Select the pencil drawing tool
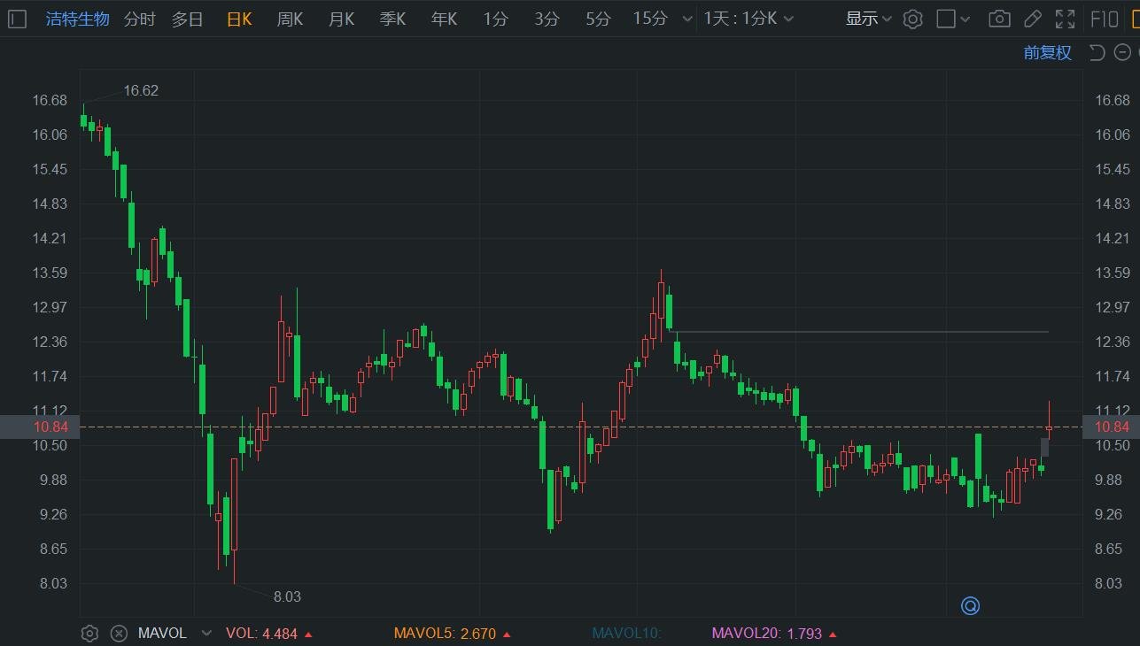The width and height of the screenshot is (1140, 646). pos(1033,19)
